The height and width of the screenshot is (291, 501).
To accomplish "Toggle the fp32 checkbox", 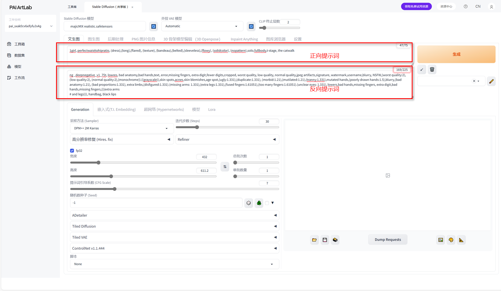I will click(x=72, y=151).
